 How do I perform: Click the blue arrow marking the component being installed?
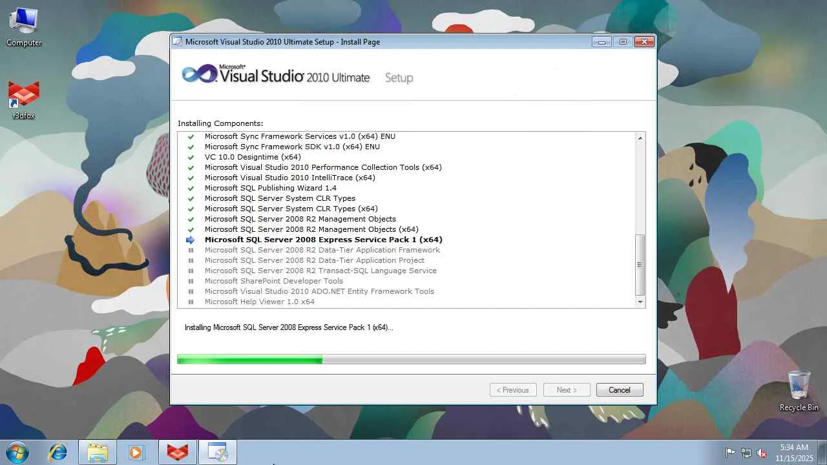[x=191, y=240]
